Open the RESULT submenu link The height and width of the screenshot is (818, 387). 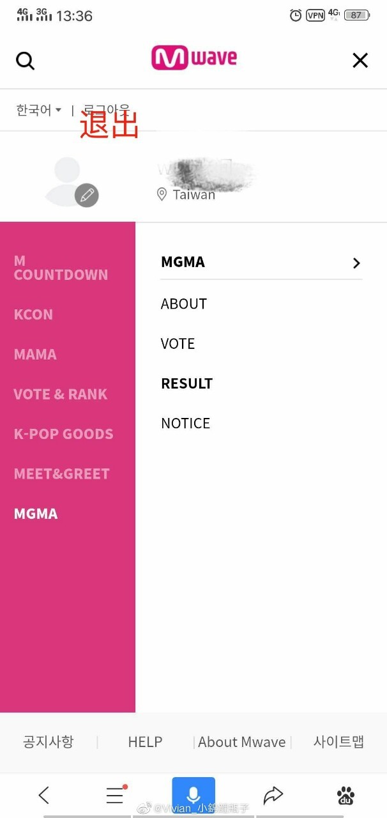(x=186, y=383)
